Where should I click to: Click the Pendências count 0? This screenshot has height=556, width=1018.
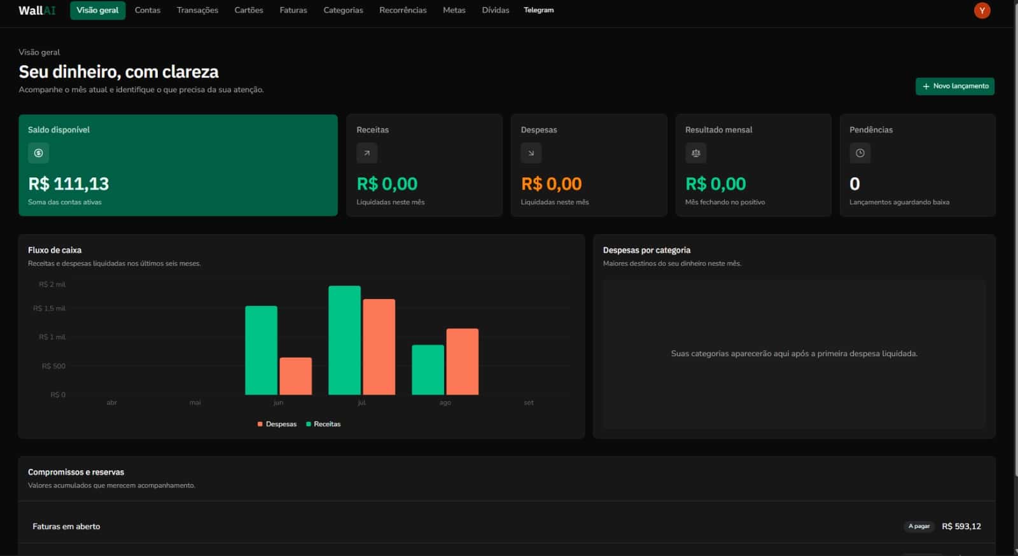854,184
